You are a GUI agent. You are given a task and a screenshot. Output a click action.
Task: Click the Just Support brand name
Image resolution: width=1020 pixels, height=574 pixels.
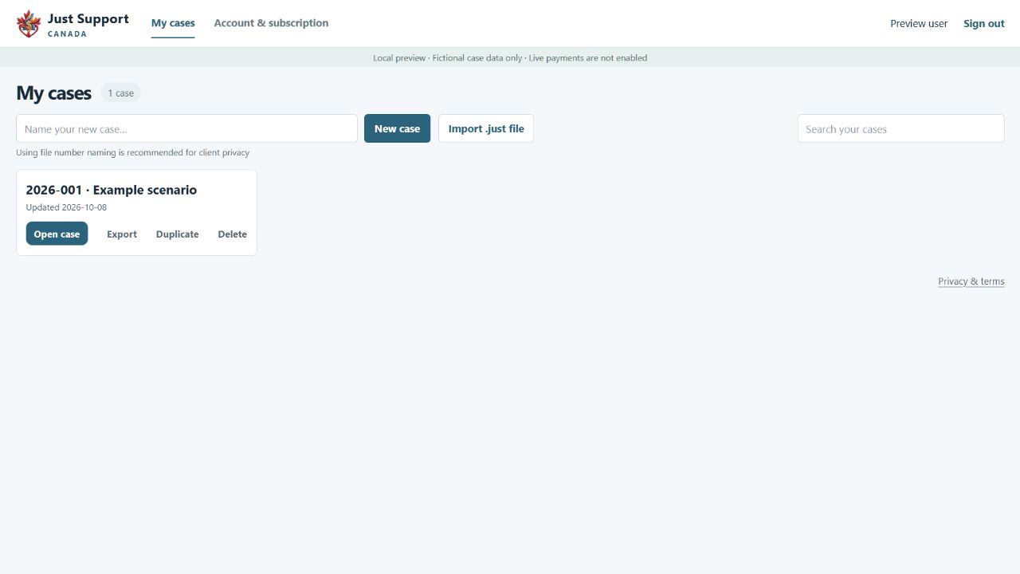88,19
